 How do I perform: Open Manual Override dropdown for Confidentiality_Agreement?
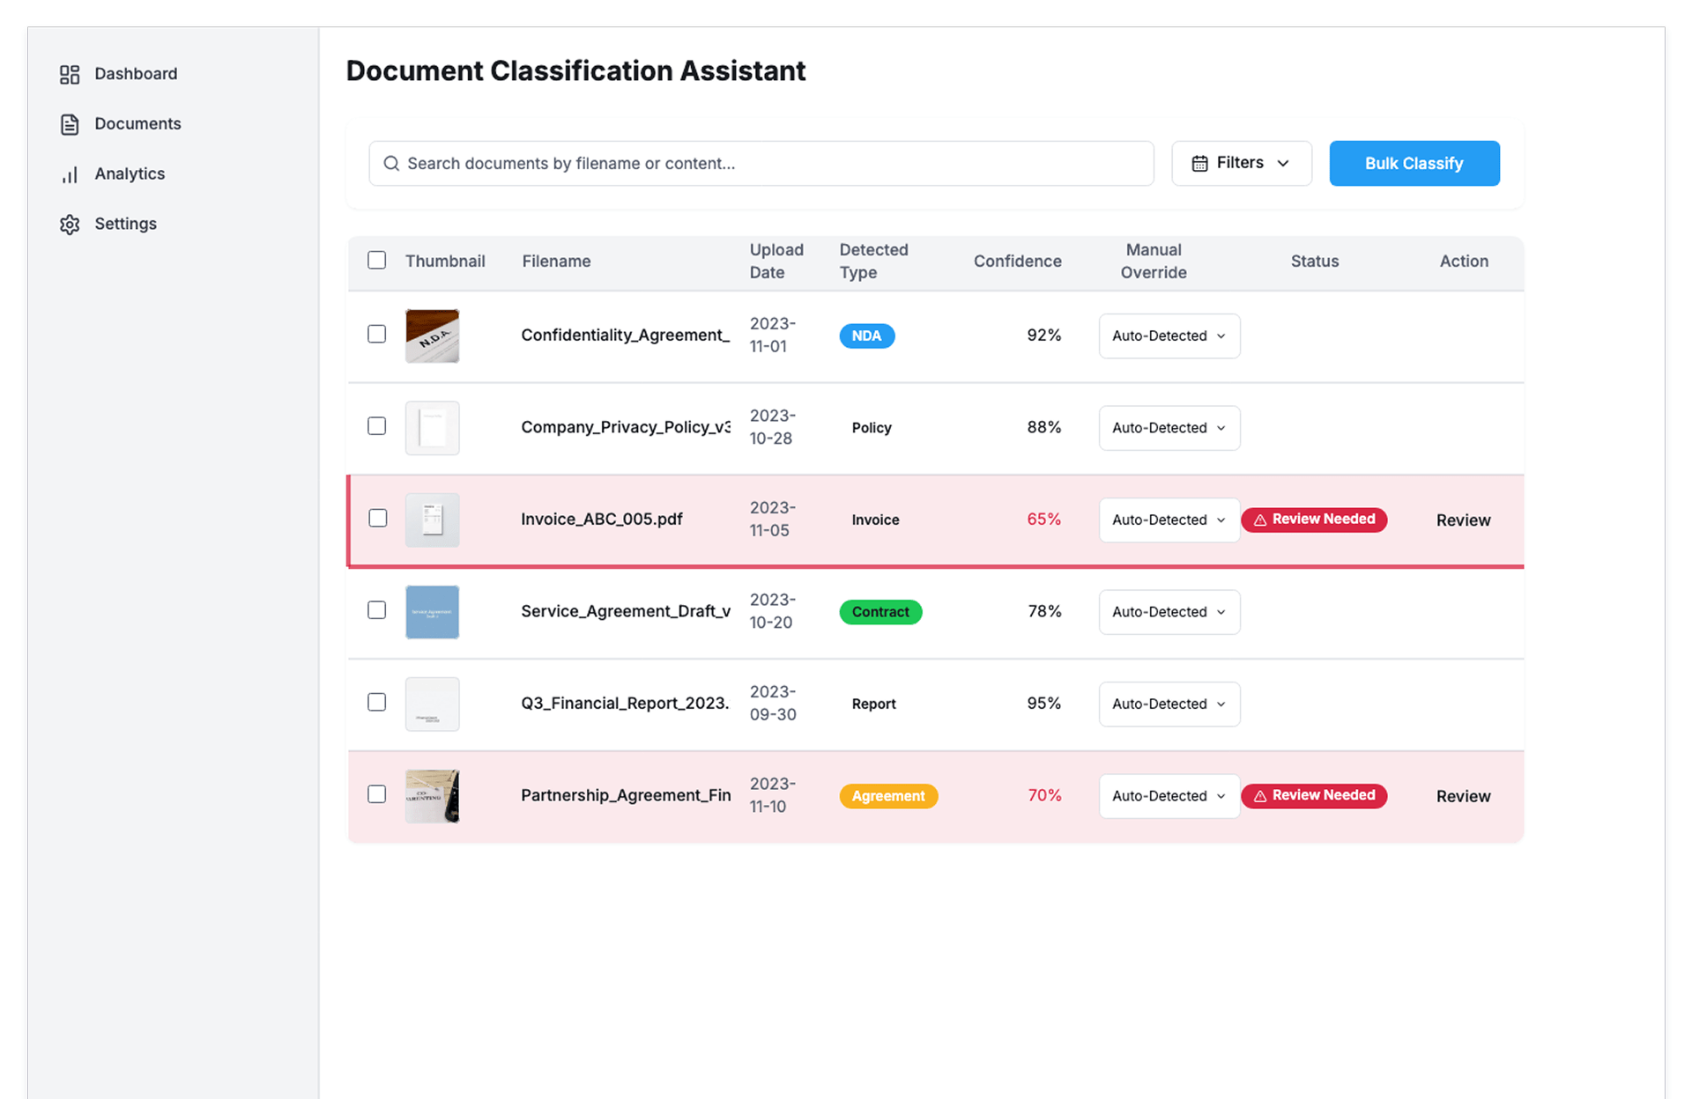click(x=1169, y=336)
